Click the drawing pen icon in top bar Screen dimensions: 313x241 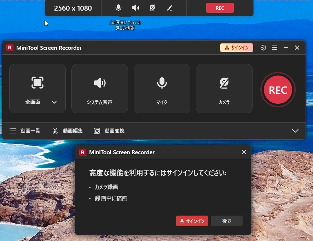click(x=169, y=8)
